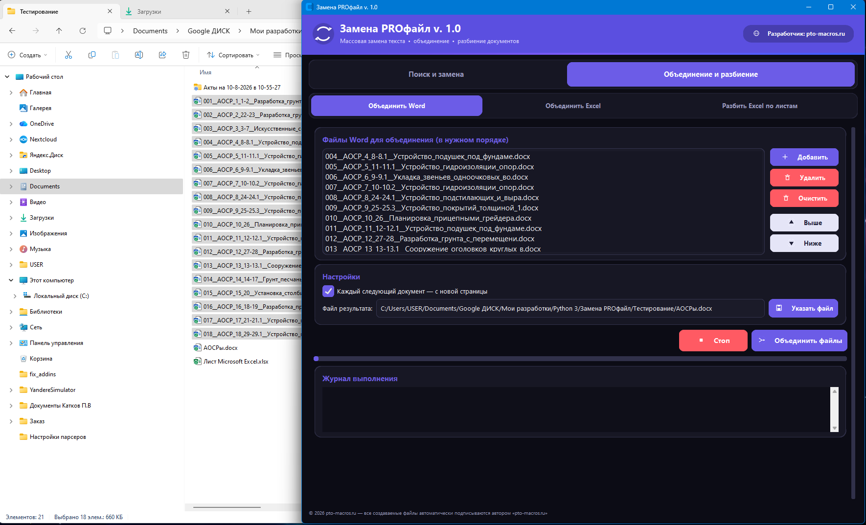Click the Share icon in Explorer toolbar
Screen dimensions: 866x525
coord(162,55)
